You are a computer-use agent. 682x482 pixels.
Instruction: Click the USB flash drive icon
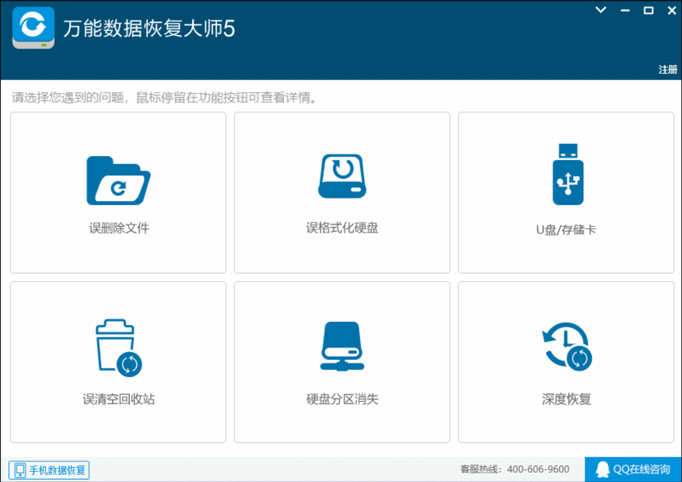[568, 174]
